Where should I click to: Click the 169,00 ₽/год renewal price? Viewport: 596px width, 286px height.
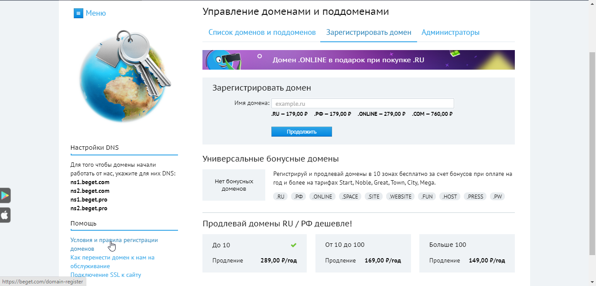tap(384, 261)
